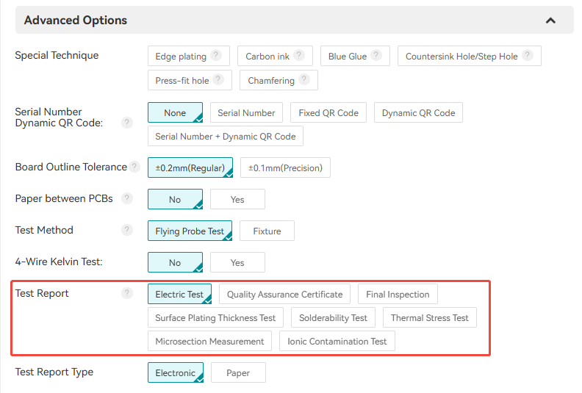Viewport: 582px width, 393px height.
Task: Set 4-Wire Kelvin Test to Yes
Action: click(x=237, y=262)
